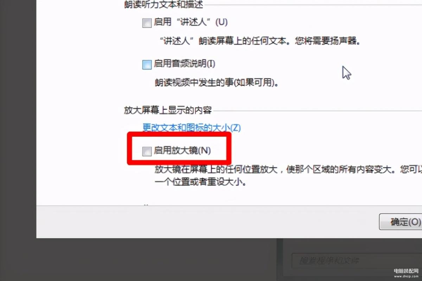Open the 更改文本和图标的大小(Z) link
Viewport: 422px width, 281px height.
tap(192, 128)
